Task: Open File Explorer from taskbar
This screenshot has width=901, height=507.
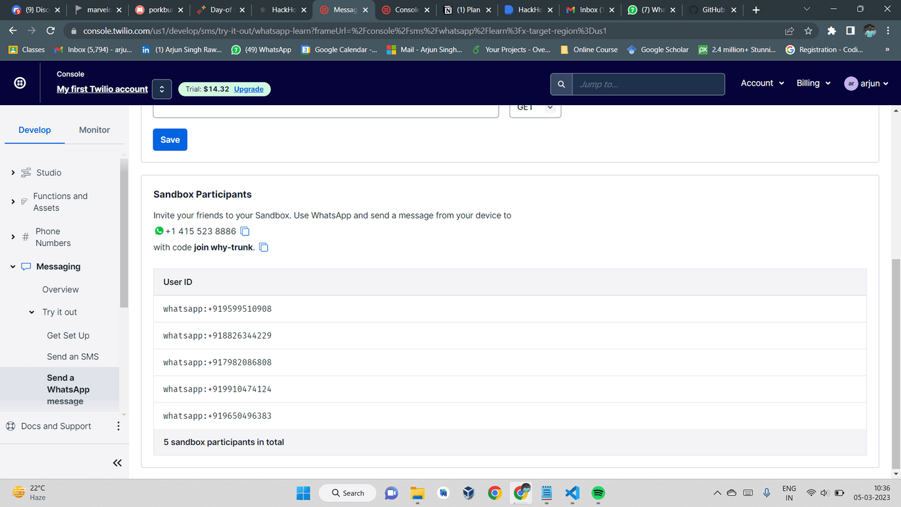Action: 417,493
